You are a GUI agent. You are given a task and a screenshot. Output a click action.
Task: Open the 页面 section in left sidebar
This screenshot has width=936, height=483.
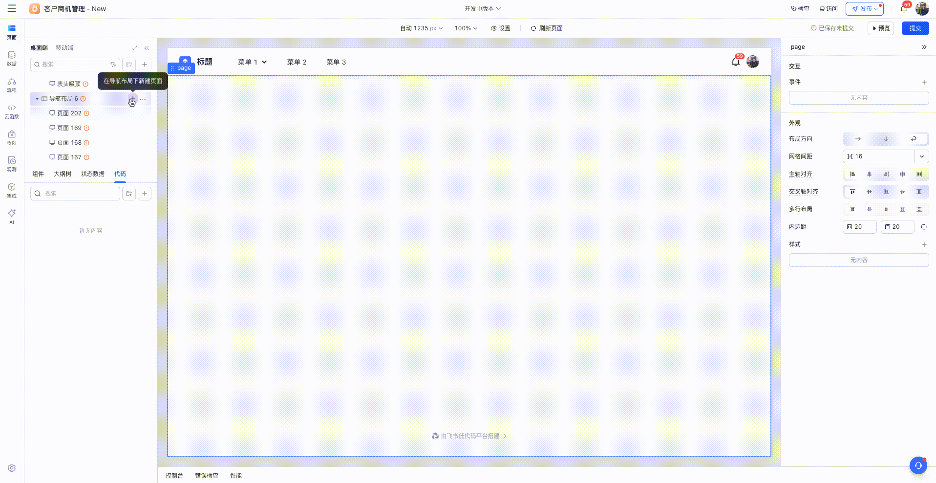click(x=12, y=32)
